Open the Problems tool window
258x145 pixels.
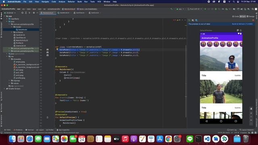[x=18, y=130]
